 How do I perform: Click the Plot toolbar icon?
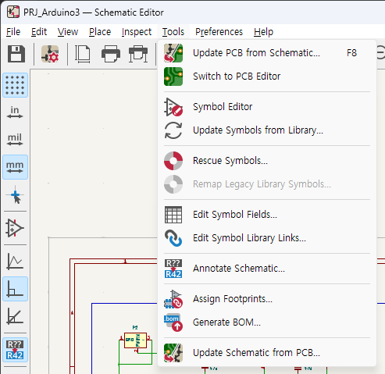138,54
